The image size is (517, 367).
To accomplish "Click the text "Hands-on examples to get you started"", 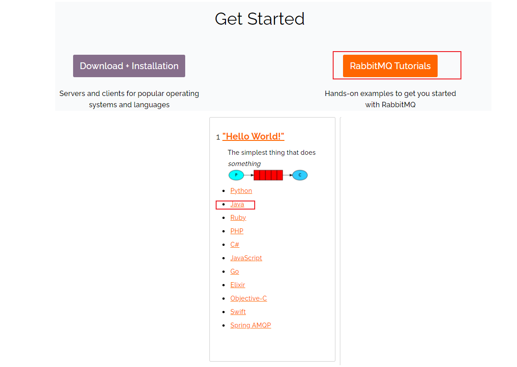I will tap(391, 93).
